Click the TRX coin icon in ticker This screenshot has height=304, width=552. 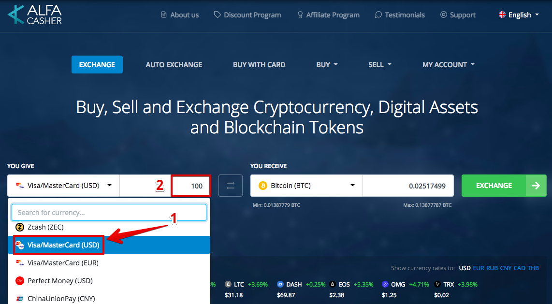point(437,284)
